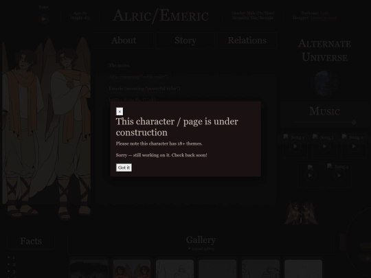The image size is (371, 278).
Task: Open the Designer profile link in the header
Action: coord(323,18)
